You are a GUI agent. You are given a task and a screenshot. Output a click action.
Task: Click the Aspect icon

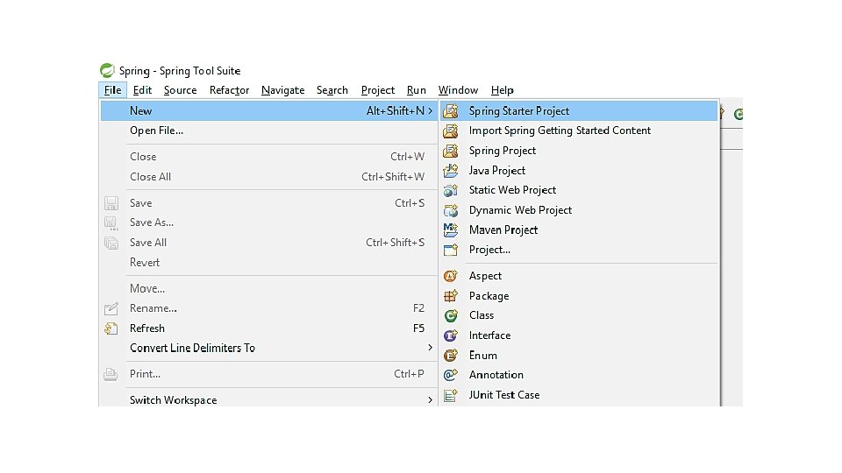click(451, 276)
